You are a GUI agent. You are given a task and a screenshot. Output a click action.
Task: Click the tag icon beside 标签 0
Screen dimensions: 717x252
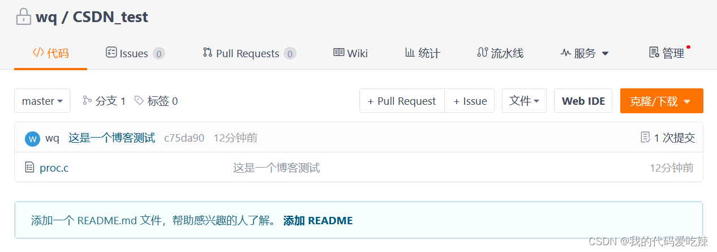[x=139, y=101]
